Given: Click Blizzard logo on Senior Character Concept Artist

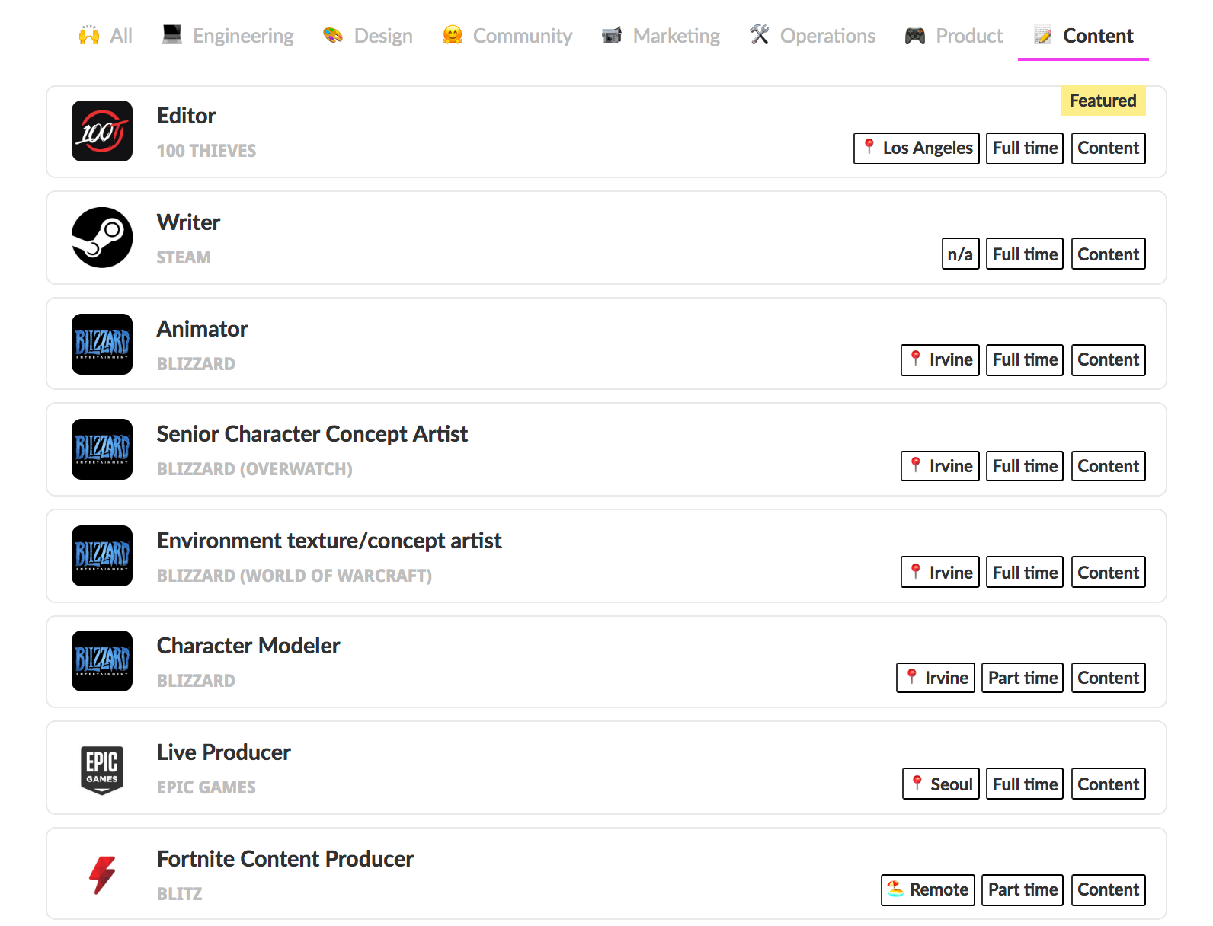Looking at the screenshot, I should coord(102,449).
